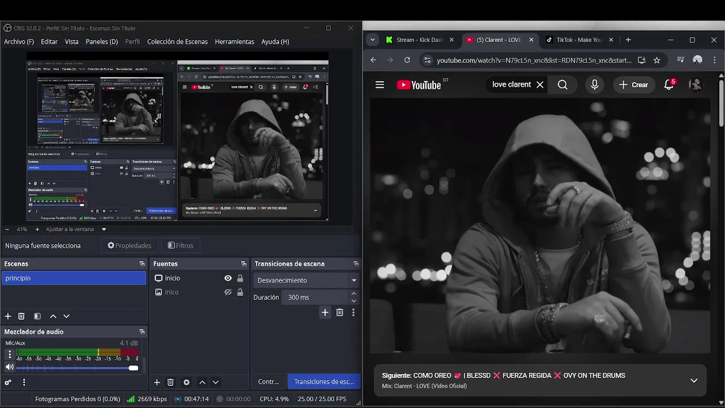Open Chrome tab search dropdown
The width and height of the screenshot is (725, 408).
pyautogui.click(x=372, y=40)
